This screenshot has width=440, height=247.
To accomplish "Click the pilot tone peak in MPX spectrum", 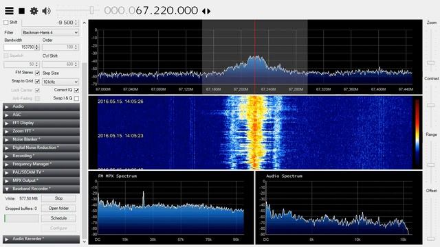I will click(x=144, y=199).
